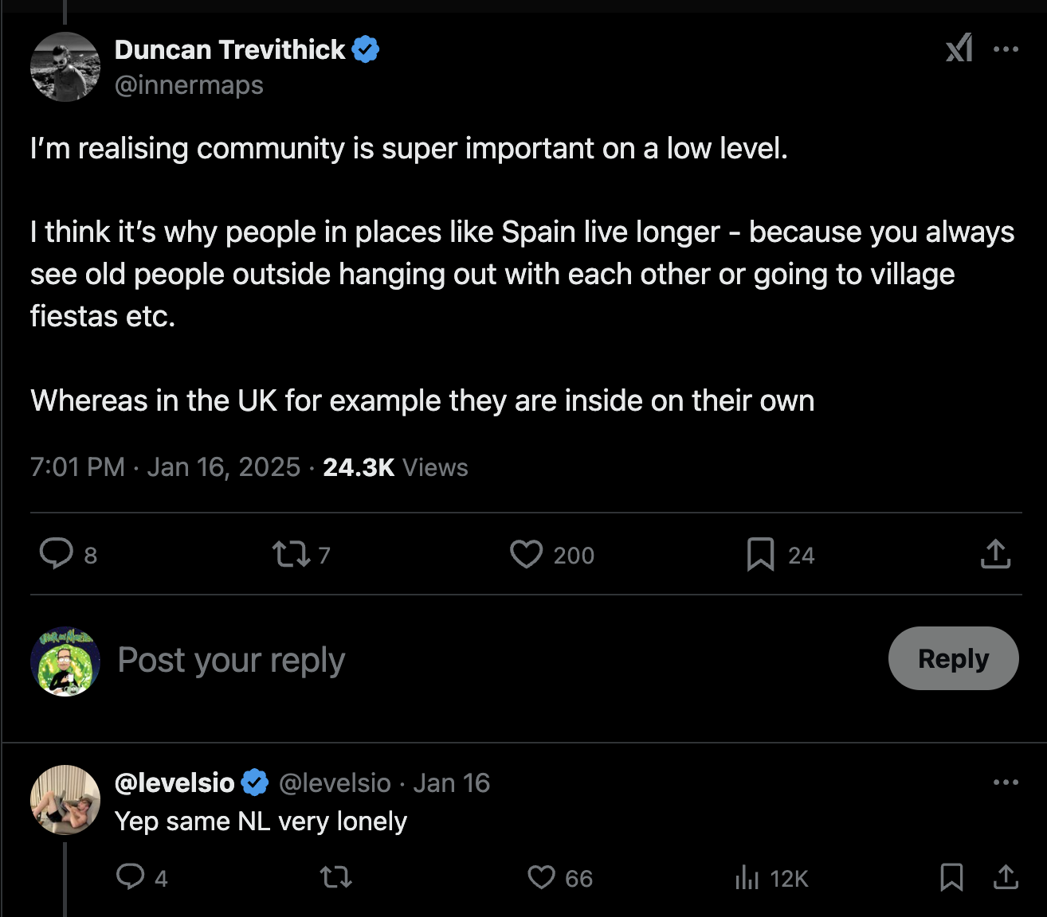Image resolution: width=1047 pixels, height=917 pixels.
Task: Share the levelsio reply
Action: pos(1006,877)
